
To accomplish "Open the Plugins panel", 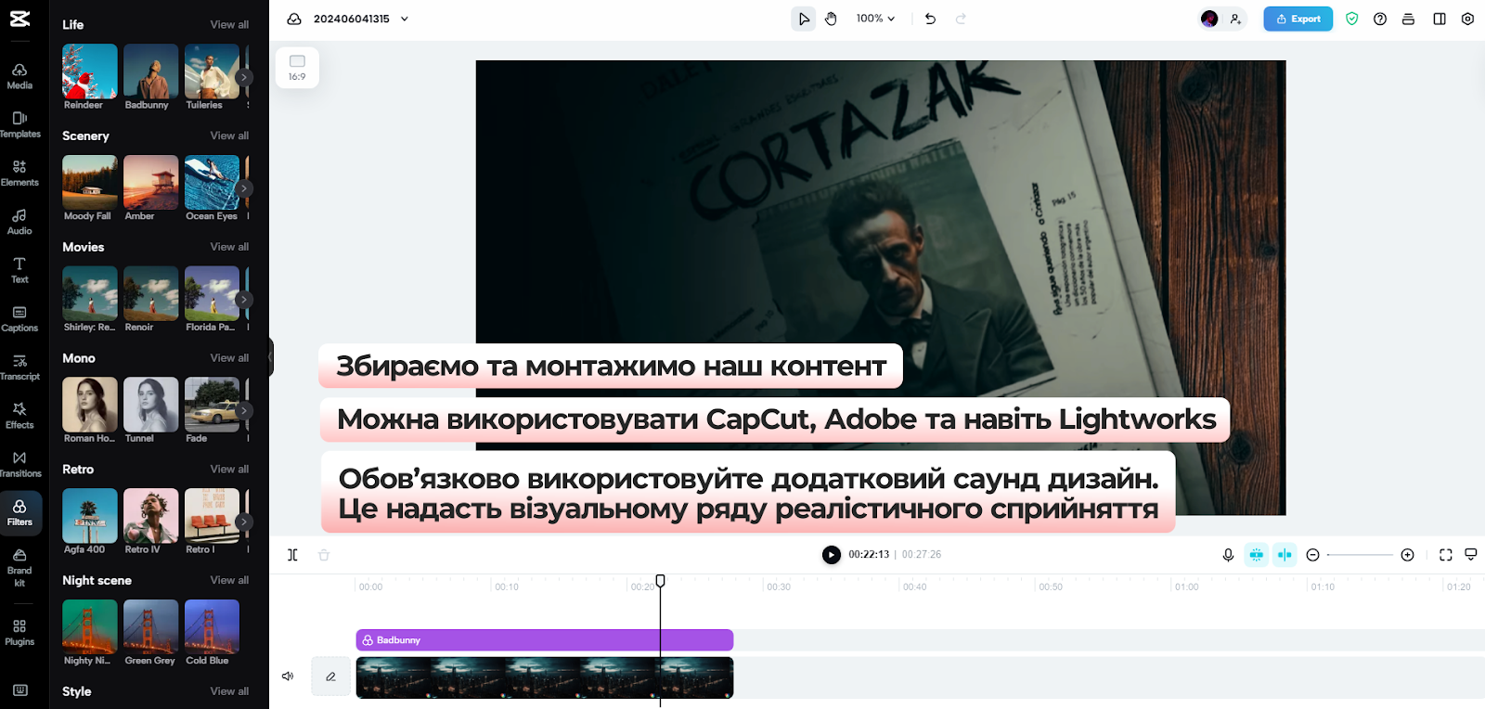I will pos(19,633).
